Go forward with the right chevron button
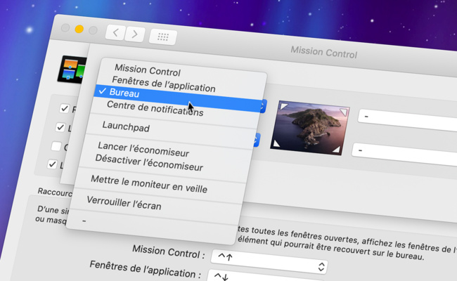 (135, 34)
